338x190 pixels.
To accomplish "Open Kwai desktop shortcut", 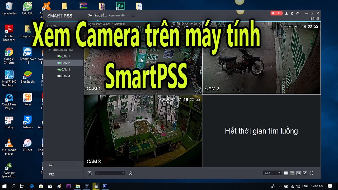I will pyautogui.click(x=27, y=99).
